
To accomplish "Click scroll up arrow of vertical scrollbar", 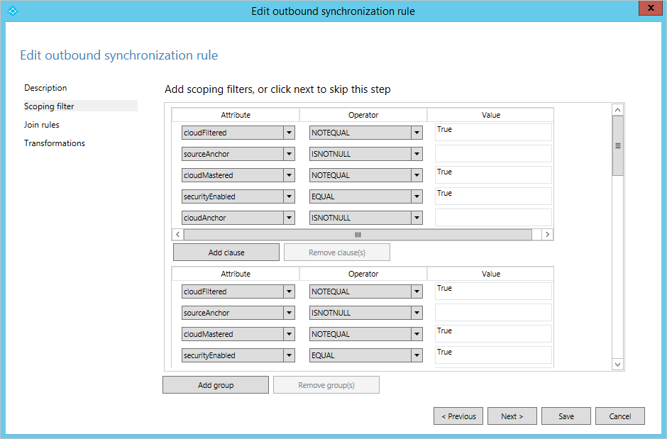I will [x=617, y=110].
